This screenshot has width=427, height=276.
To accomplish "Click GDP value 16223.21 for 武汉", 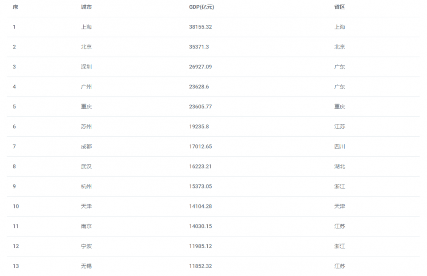I will pos(200,166).
